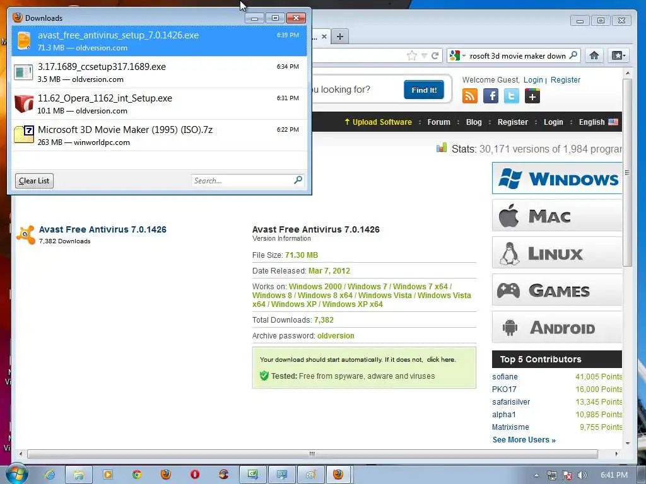Screen dimensions: 646x484
Task: Open the Facebook share icon
Action: tap(491, 96)
